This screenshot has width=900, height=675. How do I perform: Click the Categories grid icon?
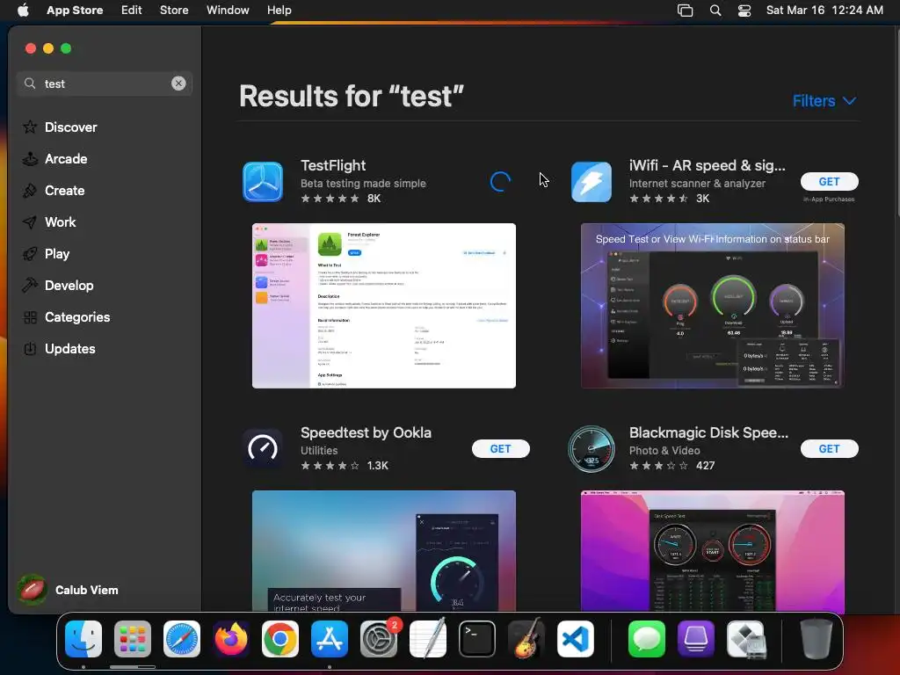pos(30,316)
